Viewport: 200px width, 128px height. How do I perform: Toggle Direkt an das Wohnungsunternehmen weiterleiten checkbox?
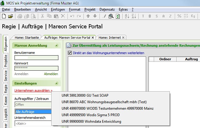(70, 53)
